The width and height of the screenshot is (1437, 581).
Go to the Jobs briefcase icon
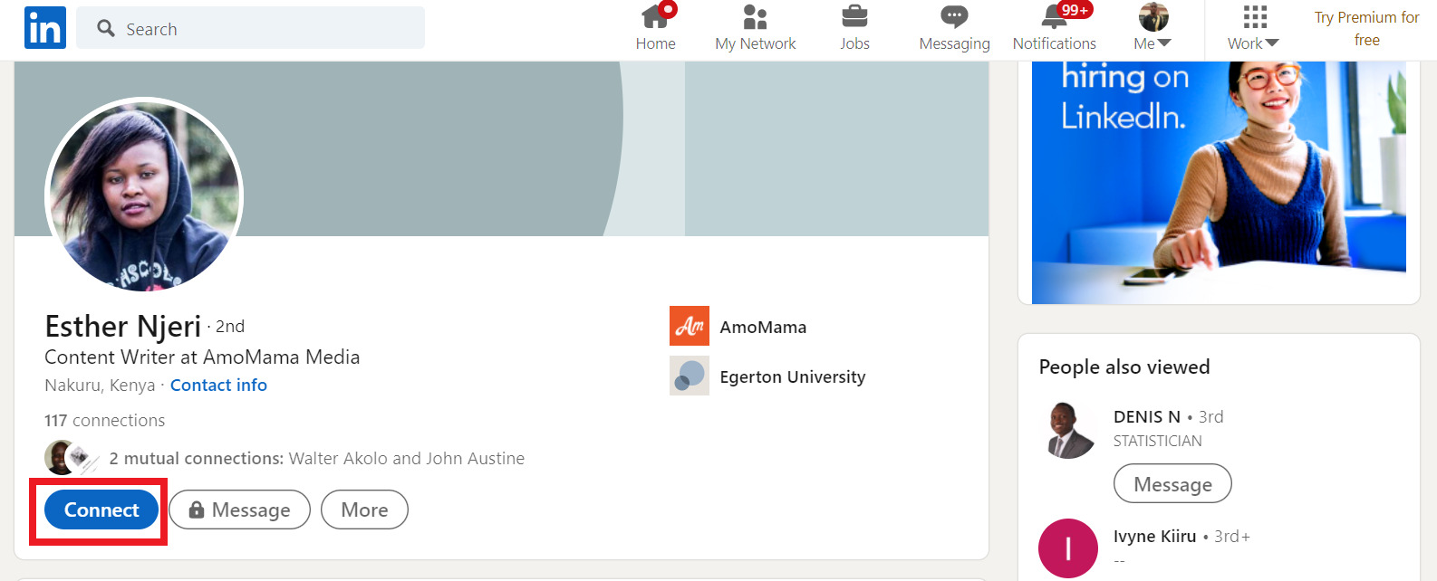[x=854, y=18]
